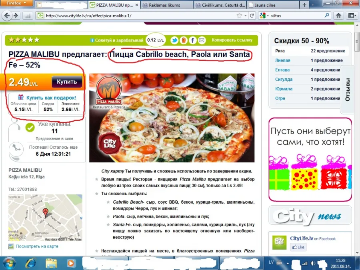Click the Google map thumbnail
The image size is (360, 270).
pos(45,218)
